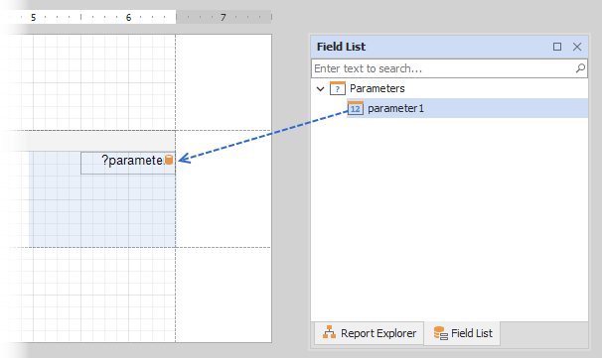Click the Parameters folder icon
The height and width of the screenshot is (358, 602).
[338, 88]
